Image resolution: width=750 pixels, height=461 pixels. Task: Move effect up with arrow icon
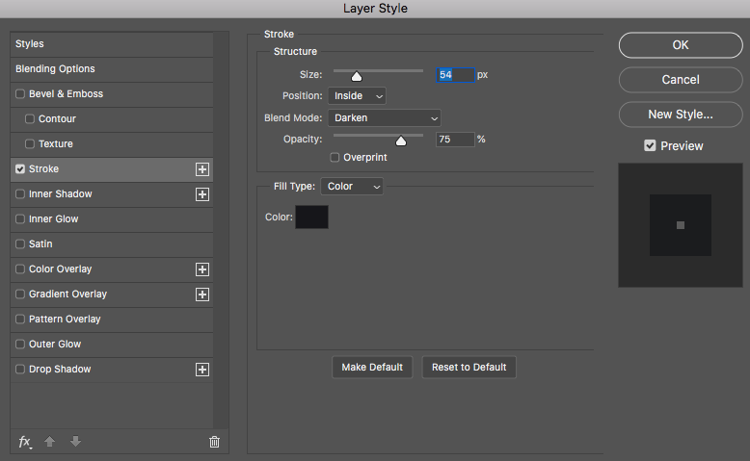[50, 442]
